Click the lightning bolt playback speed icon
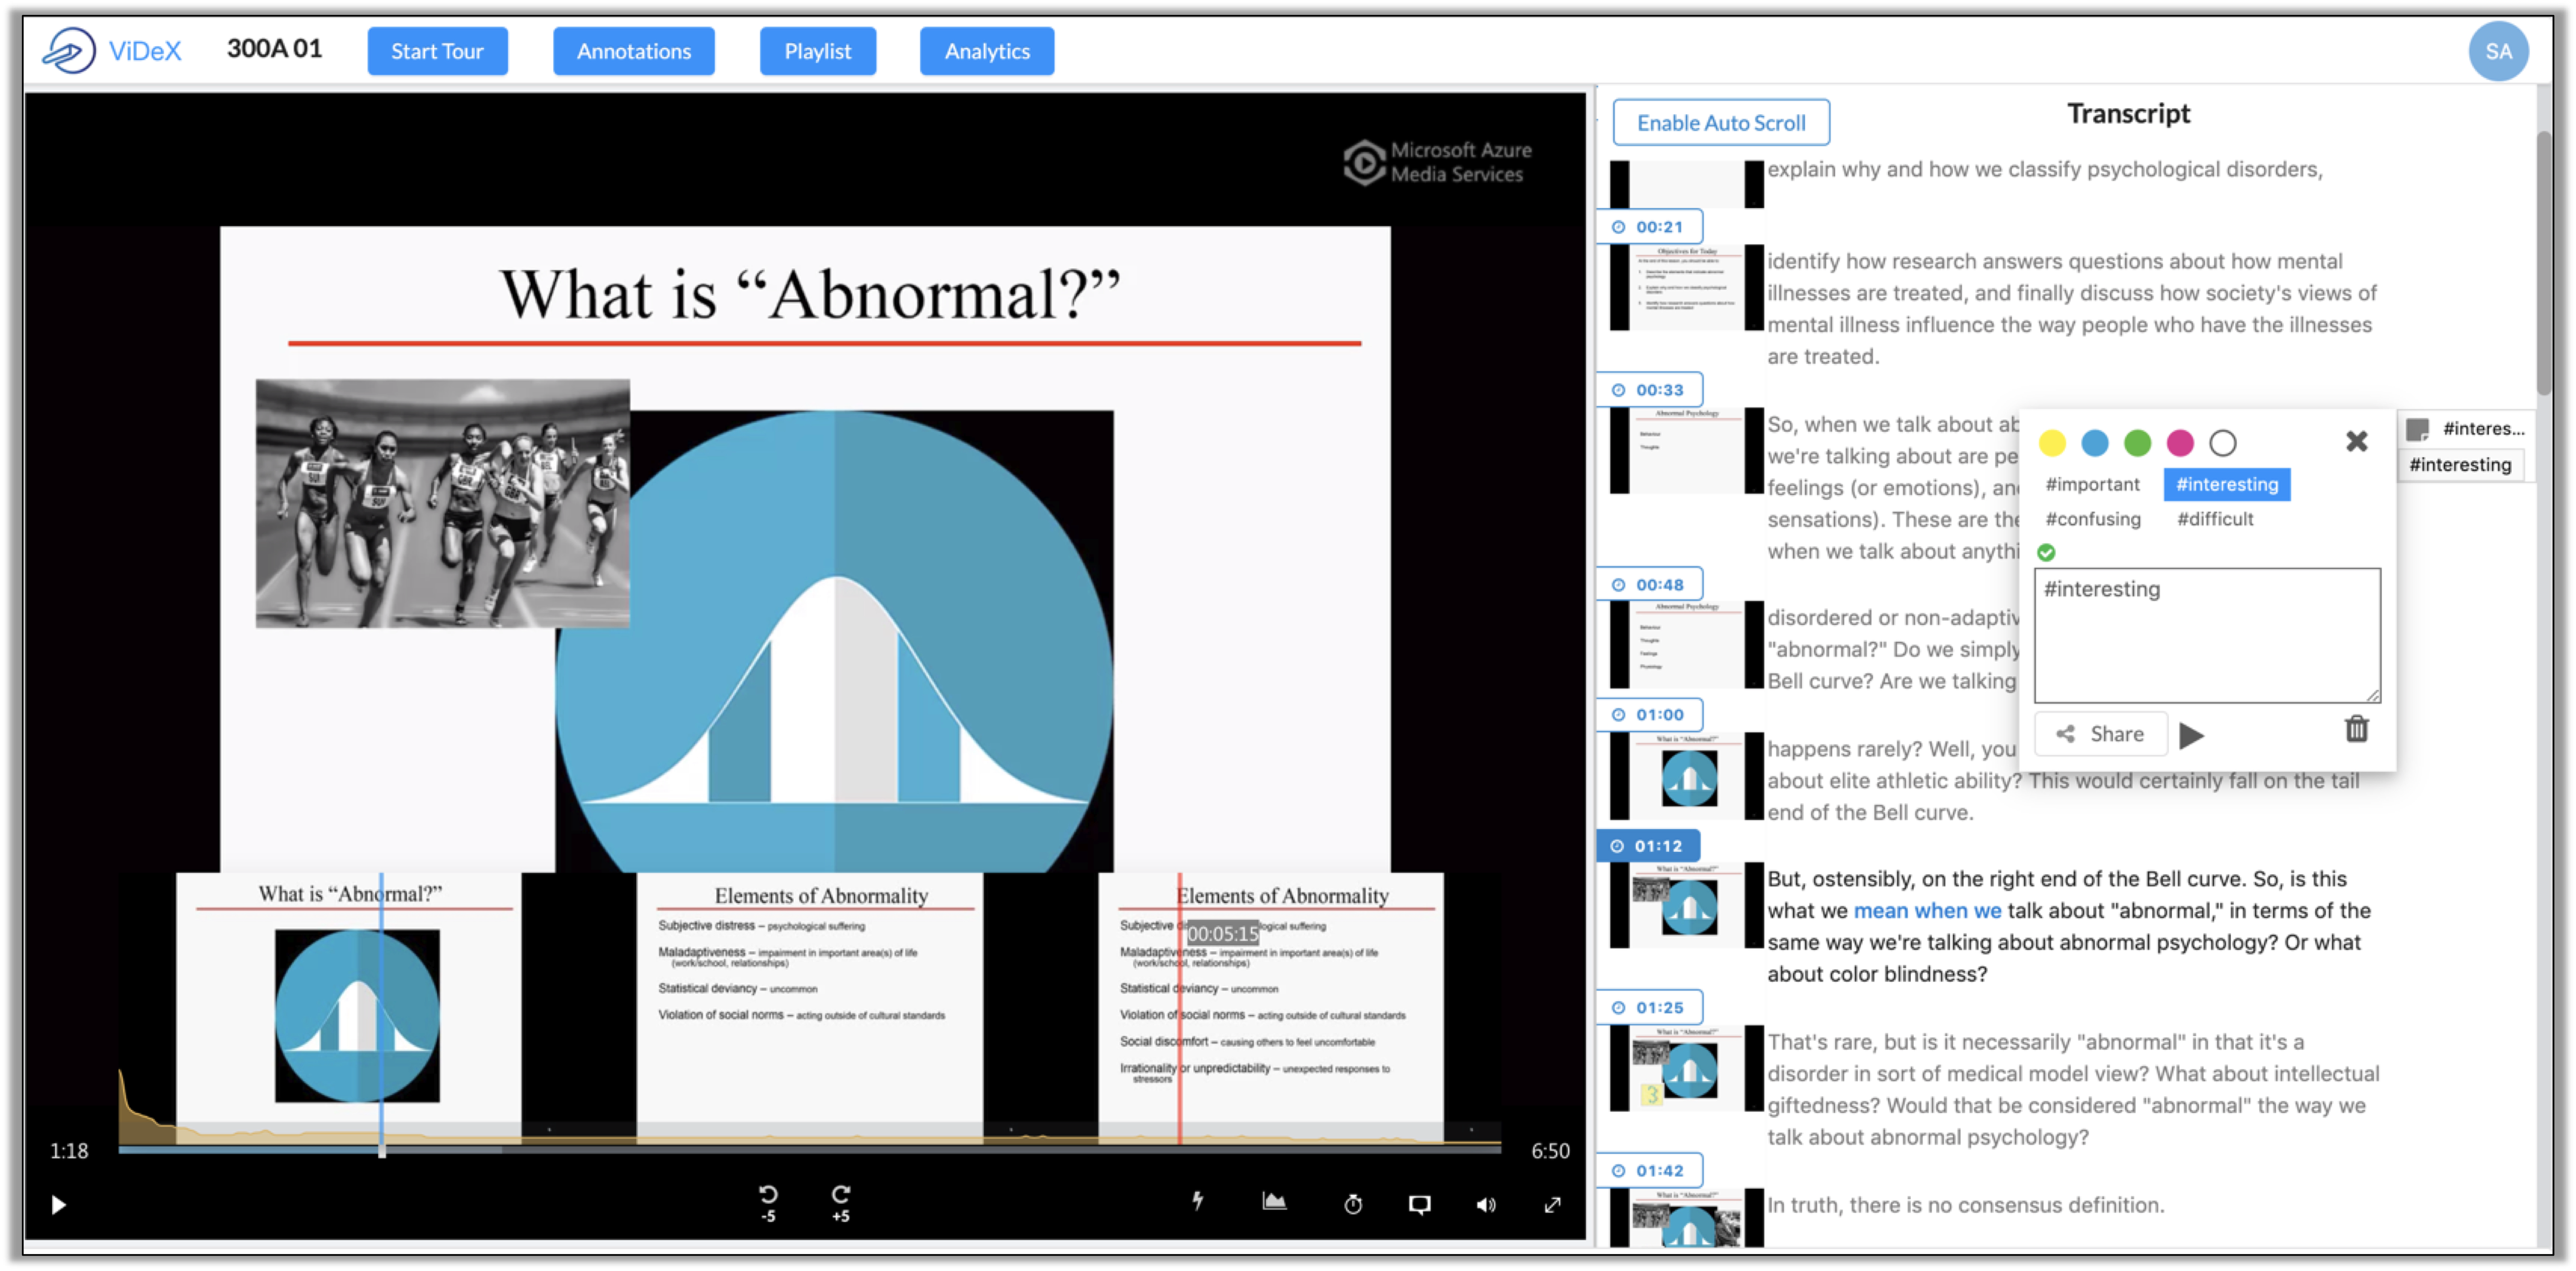 [1197, 1202]
